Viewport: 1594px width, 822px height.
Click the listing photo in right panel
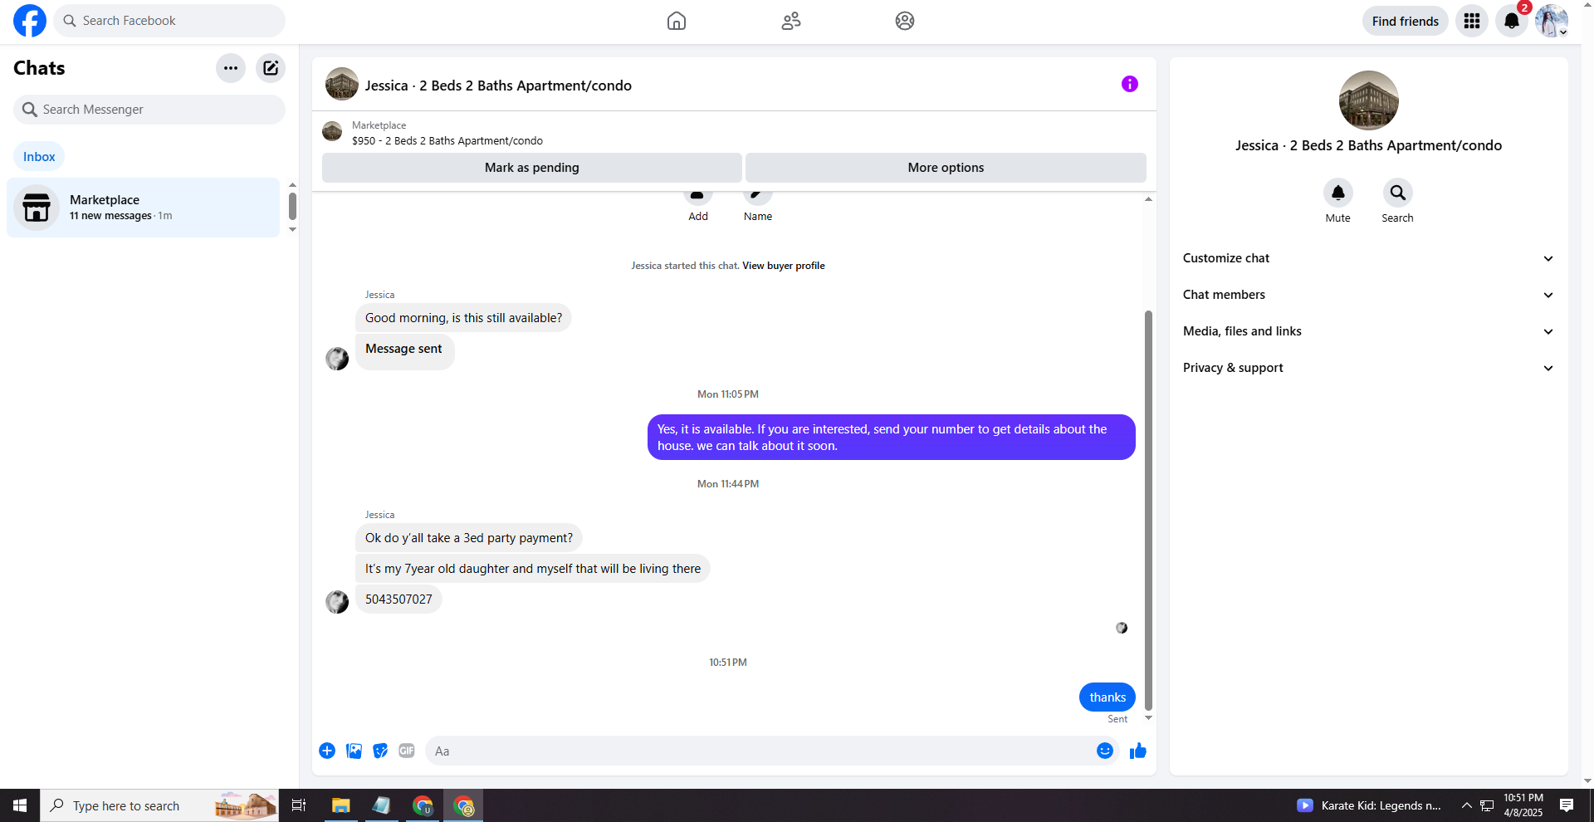[1368, 100]
